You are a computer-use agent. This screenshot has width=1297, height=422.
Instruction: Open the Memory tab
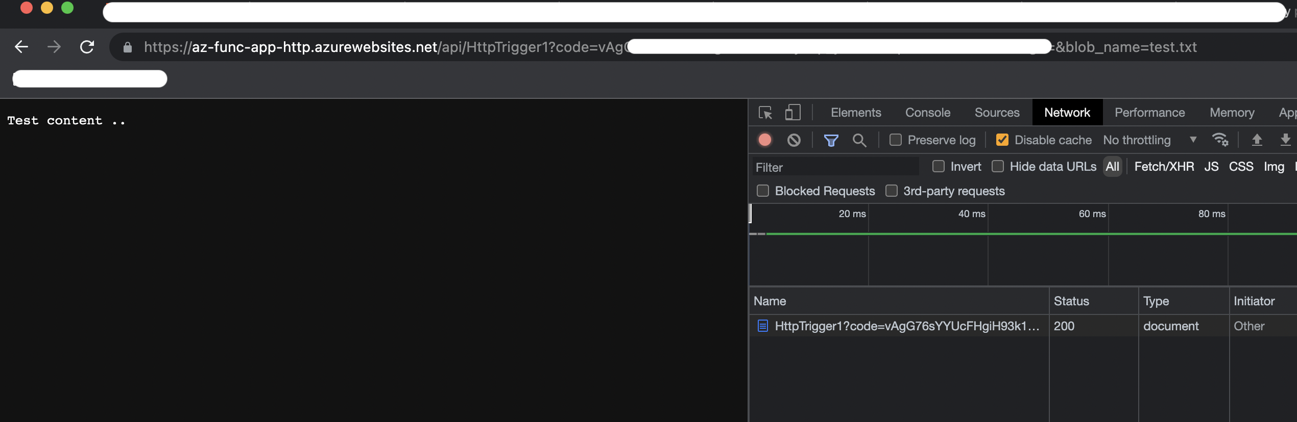pyautogui.click(x=1232, y=113)
